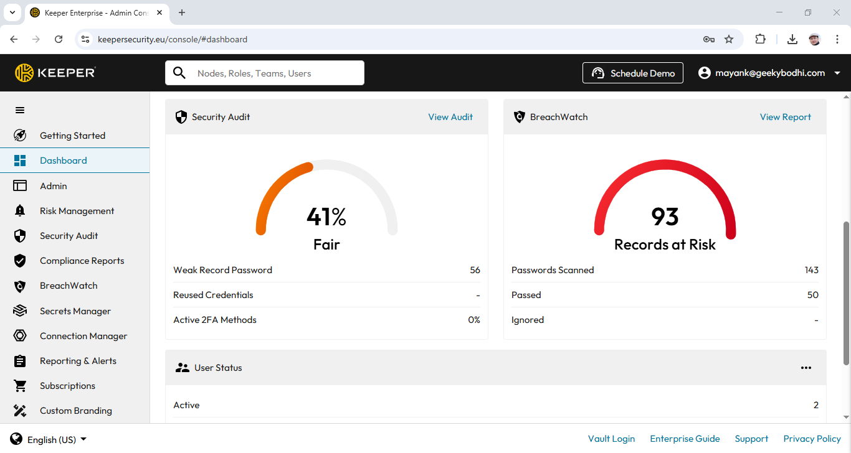Viewport: 851px width, 453px height.
Task: Open Getting Started in sidebar
Action: (x=75, y=136)
